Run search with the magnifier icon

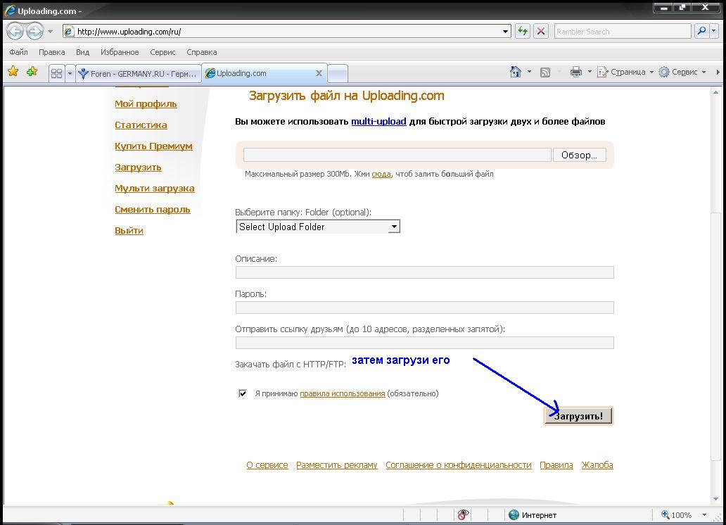coord(702,31)
